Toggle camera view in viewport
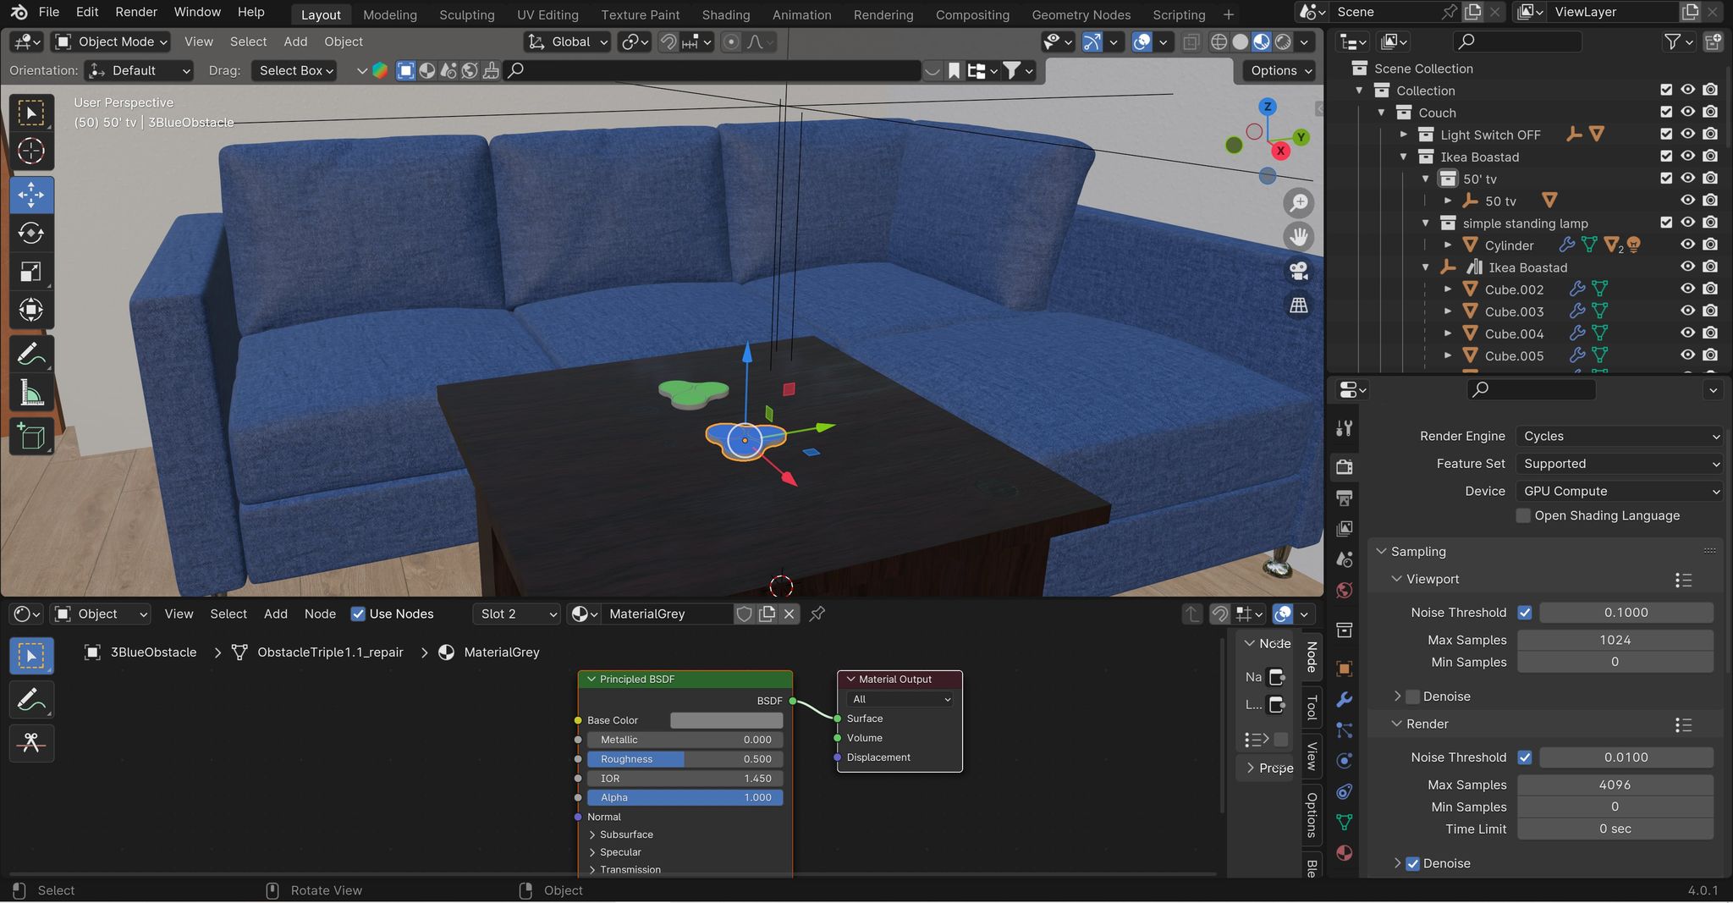 [1298, 271]
